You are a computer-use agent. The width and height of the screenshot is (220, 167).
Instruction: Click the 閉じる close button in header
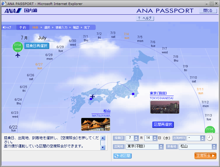pyautogui.click(x=208, y=11)
